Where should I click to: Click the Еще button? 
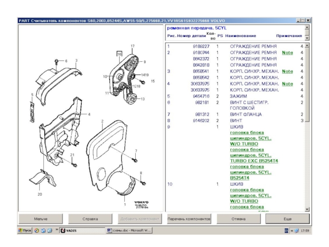point(287,219)
